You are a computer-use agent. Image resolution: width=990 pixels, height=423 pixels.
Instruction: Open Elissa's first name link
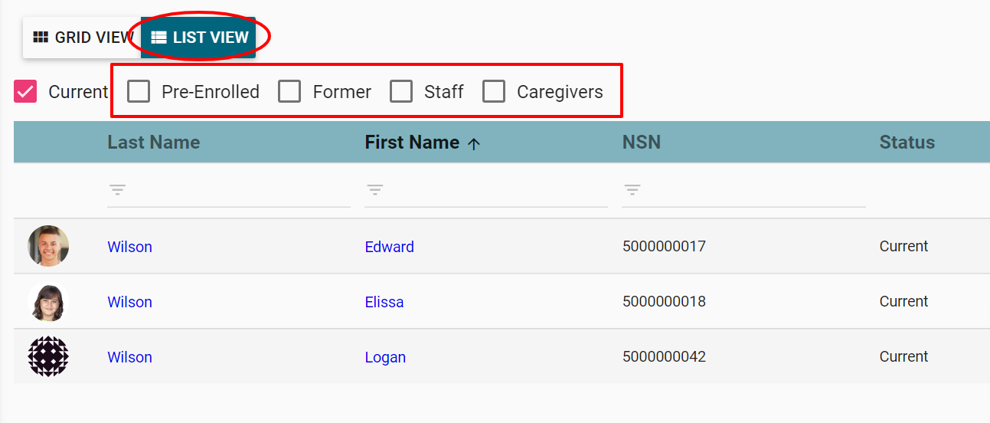384,302
